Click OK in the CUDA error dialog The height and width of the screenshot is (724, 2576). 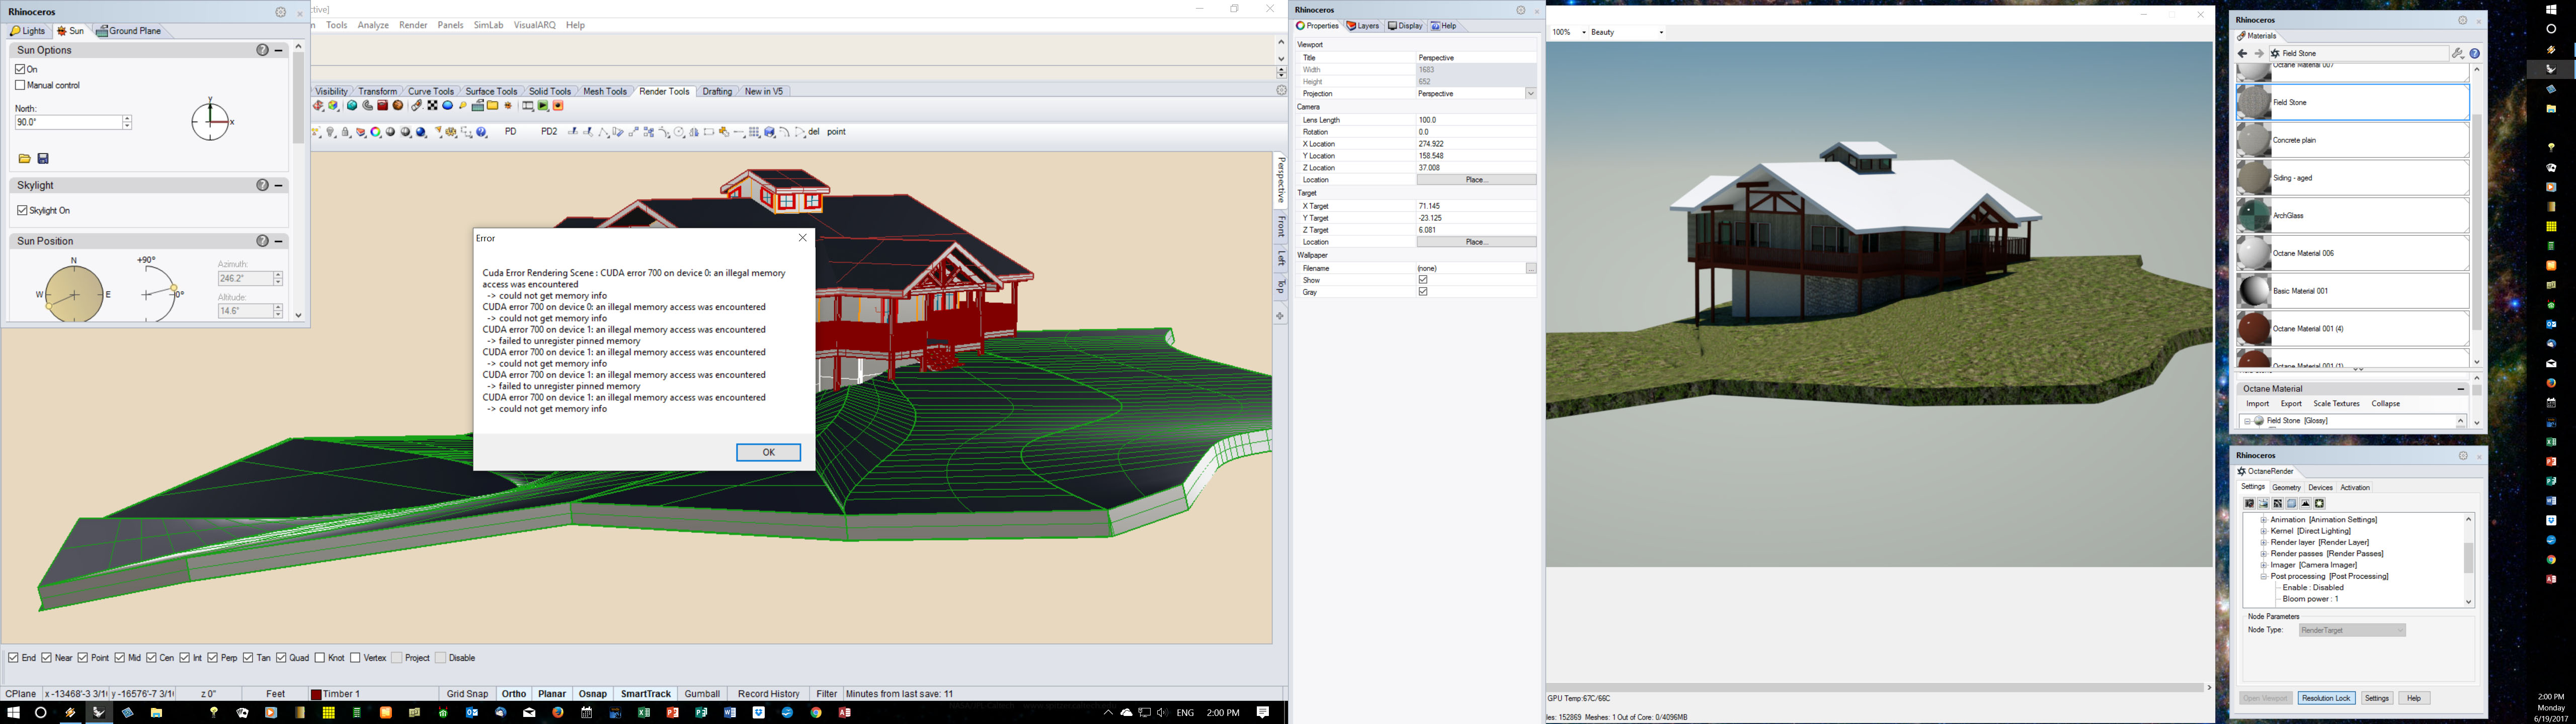coord(768,452)
